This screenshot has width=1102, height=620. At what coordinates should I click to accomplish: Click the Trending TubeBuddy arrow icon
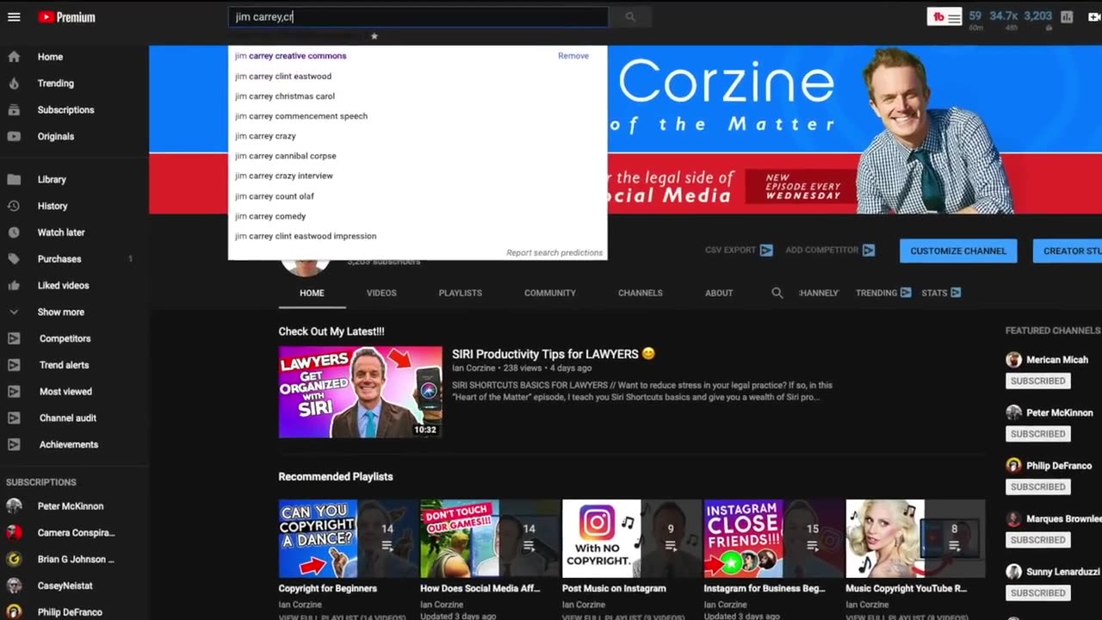(906, 293)
